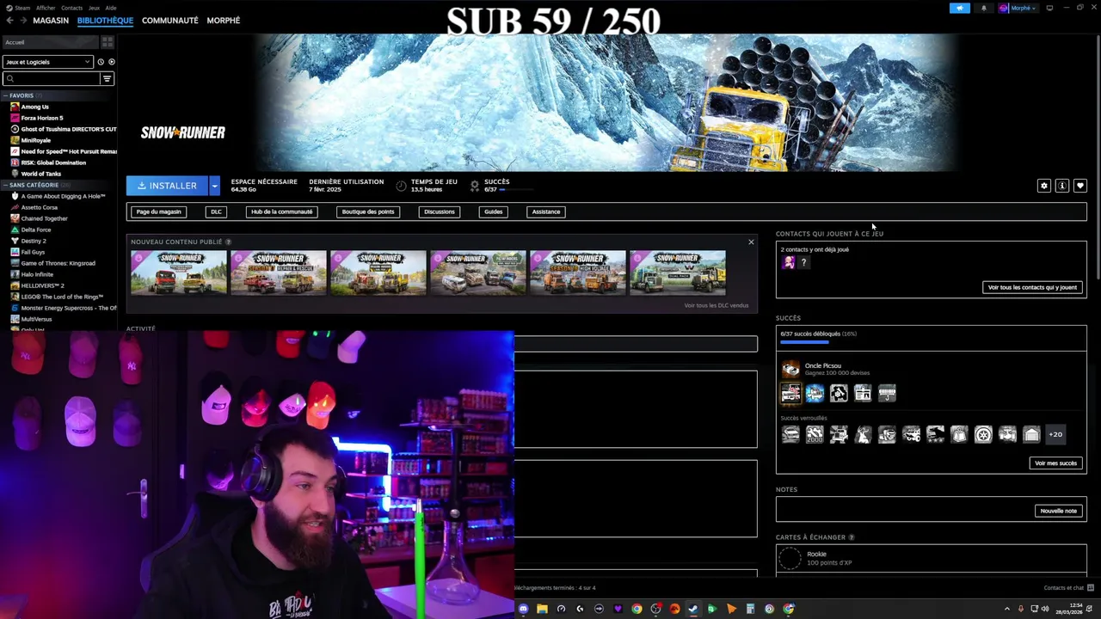This screenshot has width=1101, height=619.
Task: Click Voir tous les DLC vendus link
Action: tap(717, 305)
